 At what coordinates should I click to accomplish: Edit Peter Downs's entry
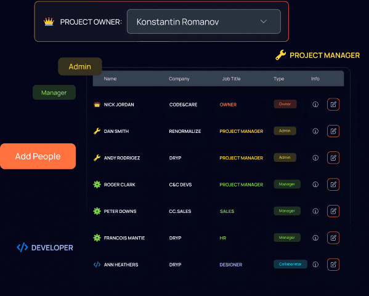(x=333, y=211)
